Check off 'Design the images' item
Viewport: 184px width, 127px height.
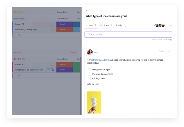89,70
